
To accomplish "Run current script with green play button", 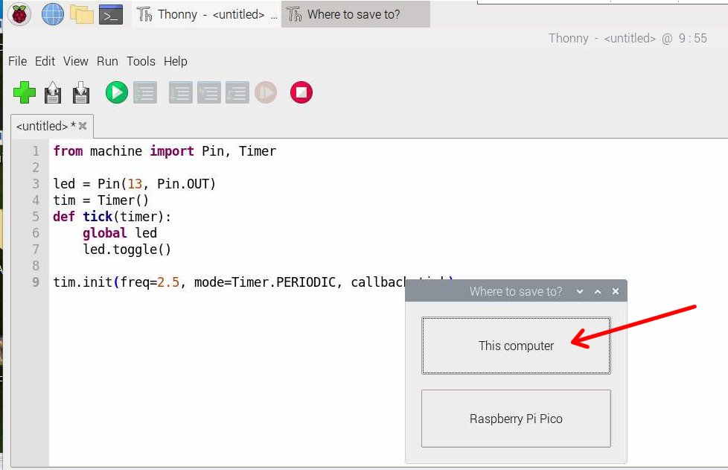I will [117, 92].
